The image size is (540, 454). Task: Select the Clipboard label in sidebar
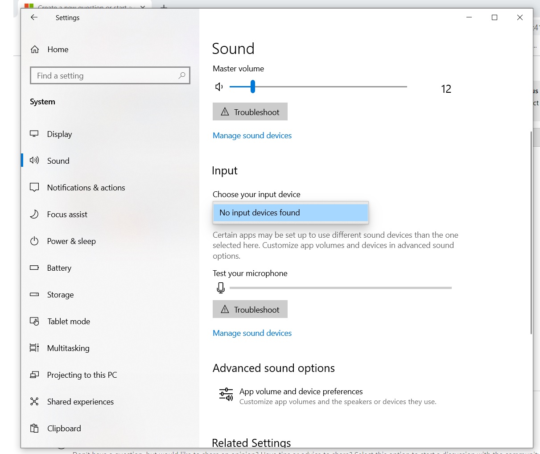click(x=64, y=428)
